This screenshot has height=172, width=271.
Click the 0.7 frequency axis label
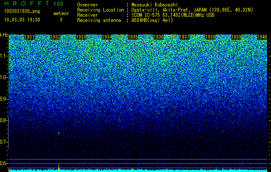(4, 142)
